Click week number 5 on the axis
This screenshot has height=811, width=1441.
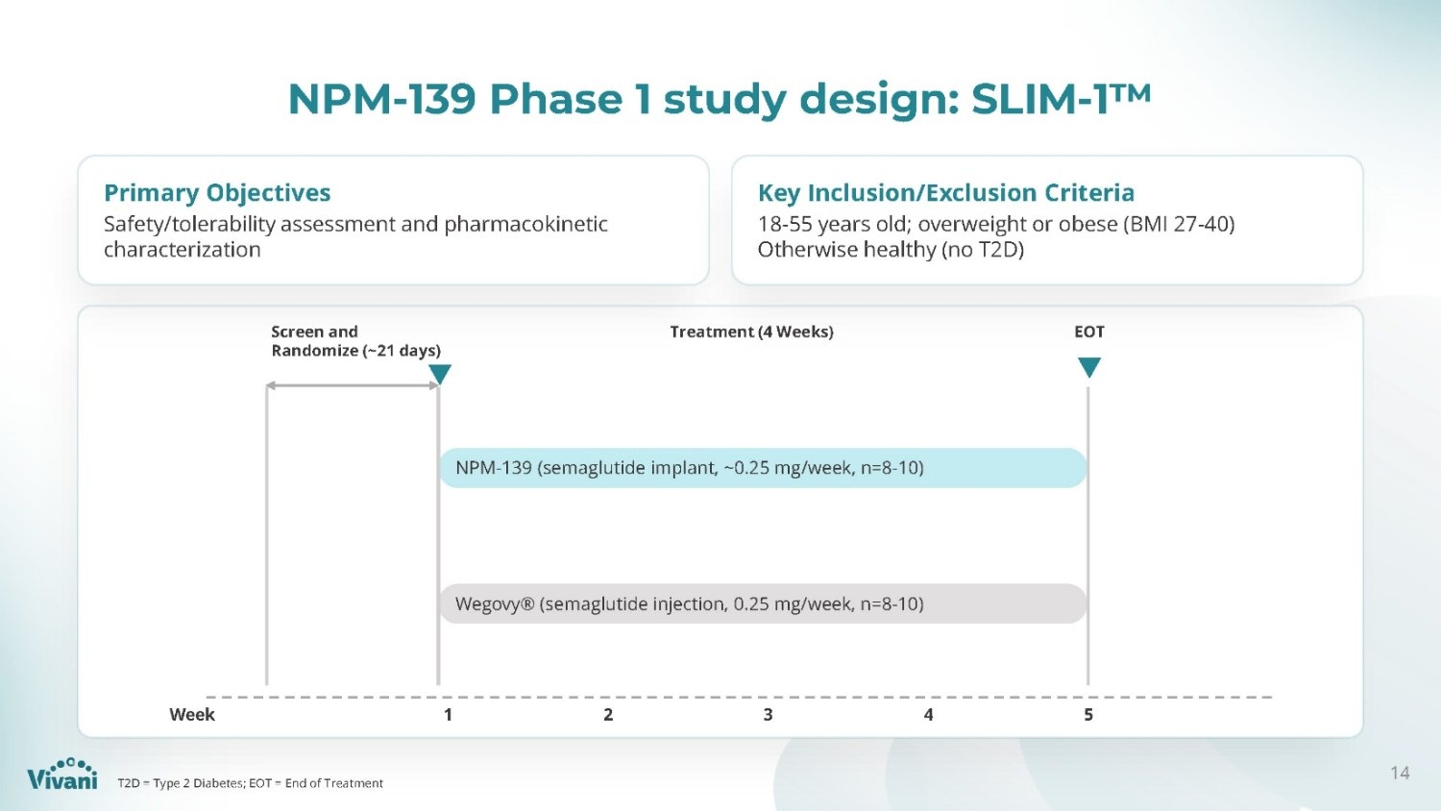(x=1088, y=714)
